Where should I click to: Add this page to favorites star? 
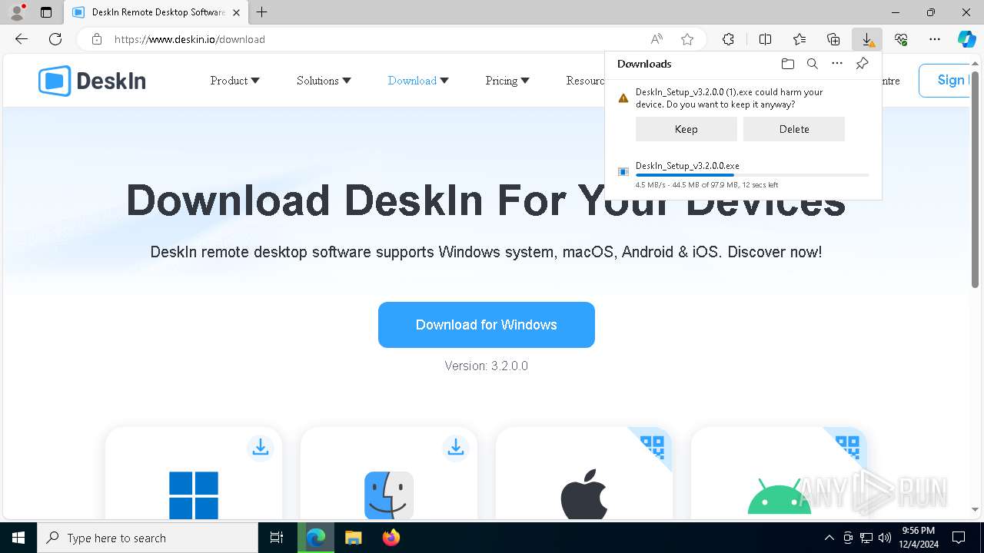point(687,39)
